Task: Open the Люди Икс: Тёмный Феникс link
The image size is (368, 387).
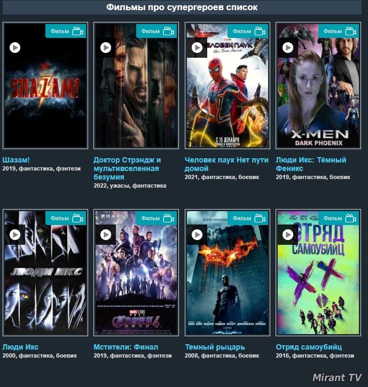Action: (x=311, y=164)
